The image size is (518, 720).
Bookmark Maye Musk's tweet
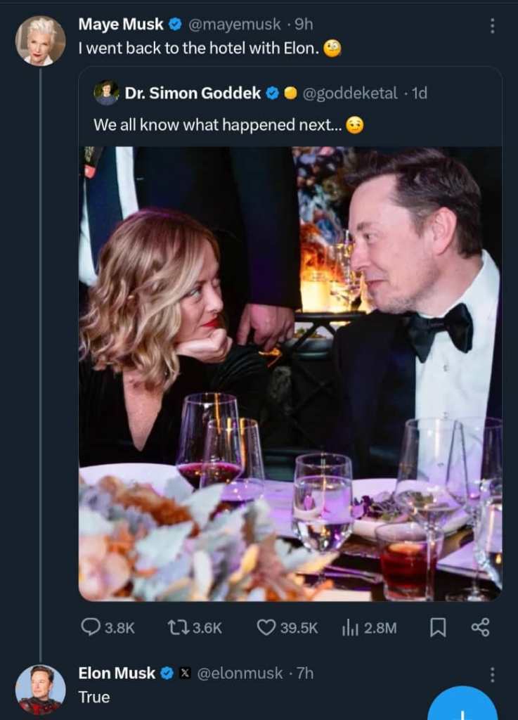coord(438,627)
